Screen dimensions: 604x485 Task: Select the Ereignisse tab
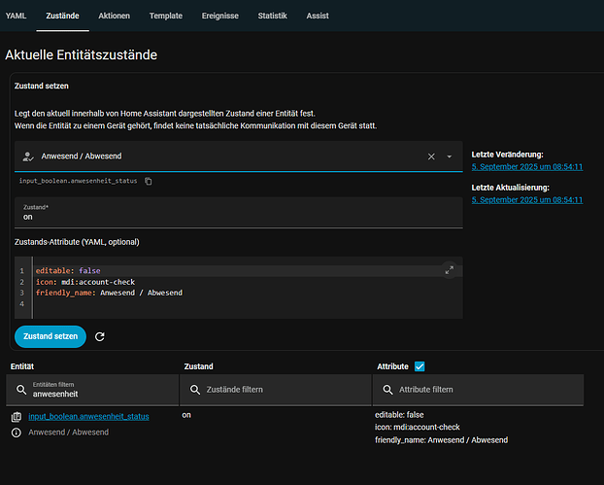tap(221, 16)
